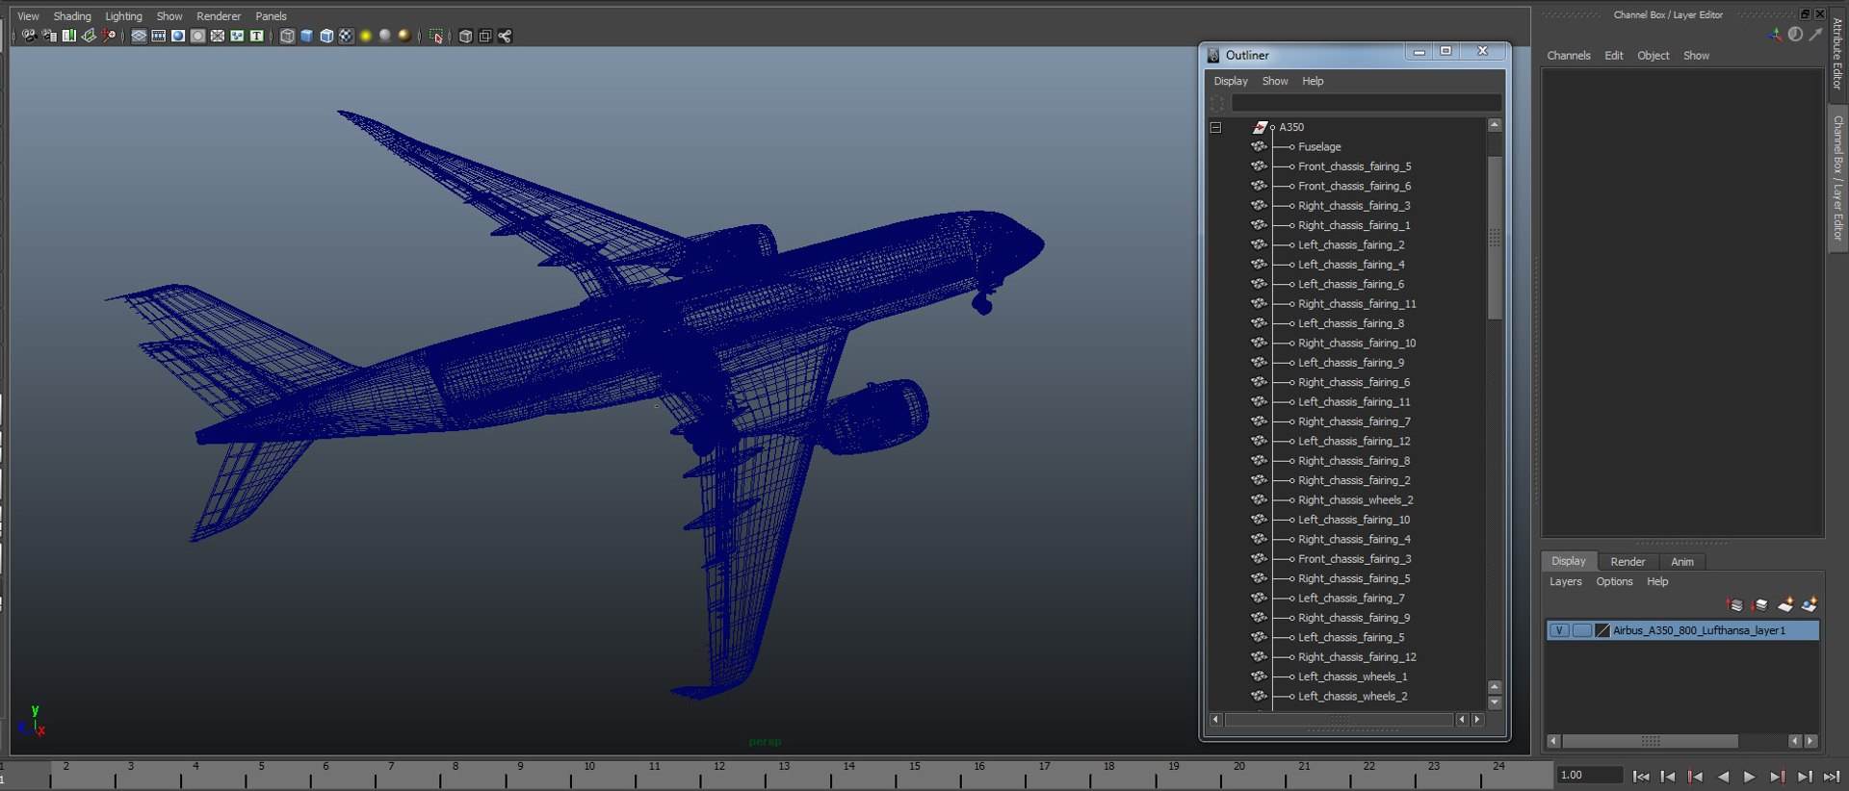The height and width of the screenshot is (791, 1849).
Task: Toggle the Field Chart icon
Action: pyautogui.click(x=218, y=36)
